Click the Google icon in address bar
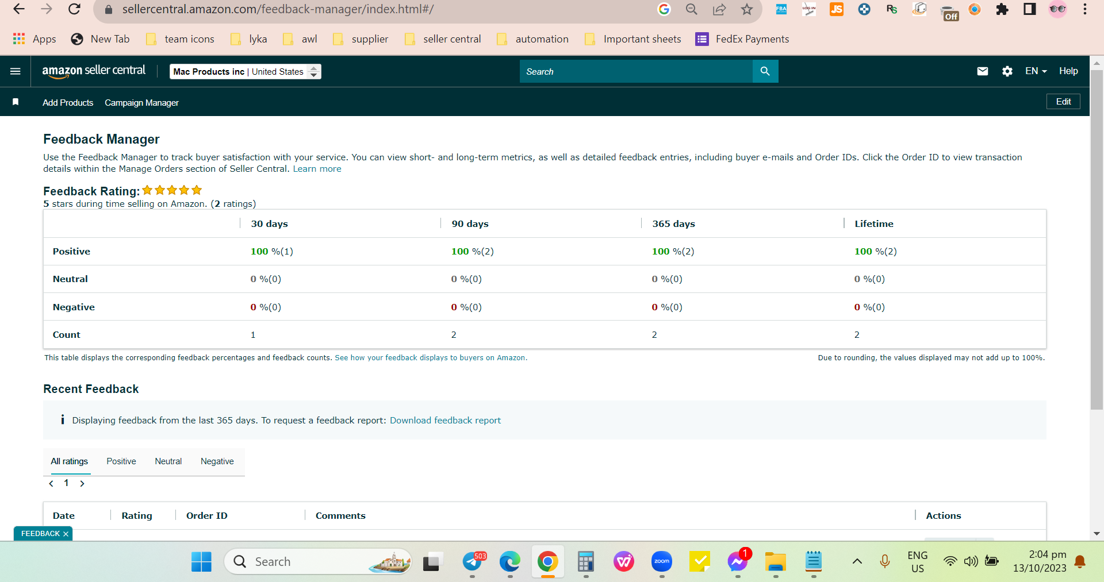The height and width of the screenshot is (582, 1104). pos(664,9)
